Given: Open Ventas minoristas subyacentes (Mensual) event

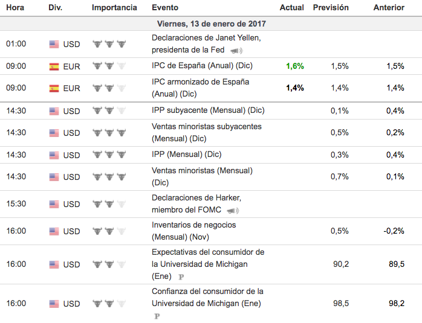Looking at the screenshot, I should (x=206, y=132).
